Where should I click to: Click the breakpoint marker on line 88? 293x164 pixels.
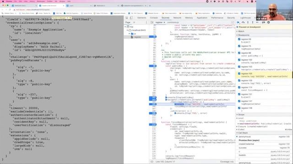[153, 66]
